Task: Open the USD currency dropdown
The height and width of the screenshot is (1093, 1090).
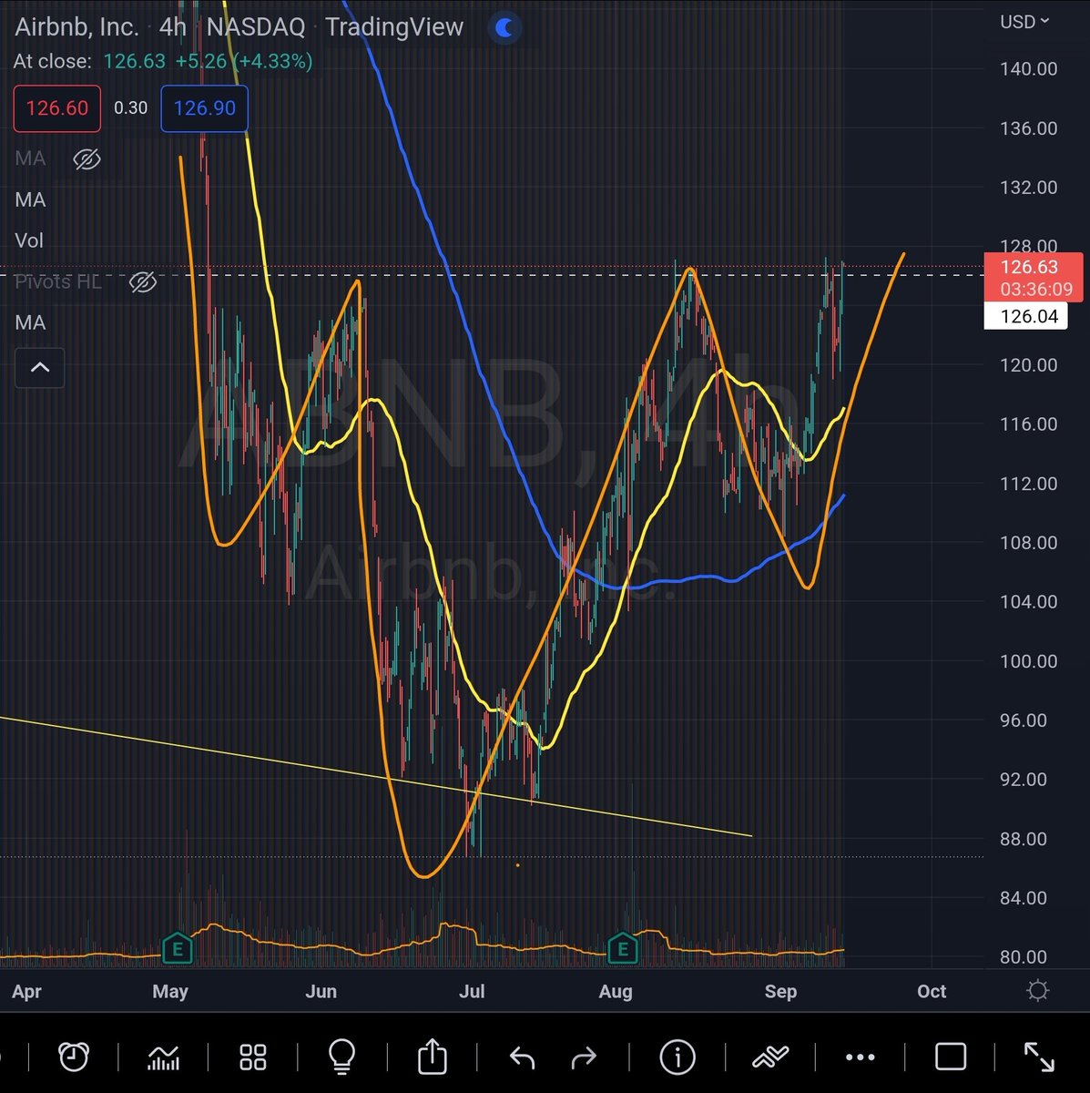Action: pos(1024,22)
